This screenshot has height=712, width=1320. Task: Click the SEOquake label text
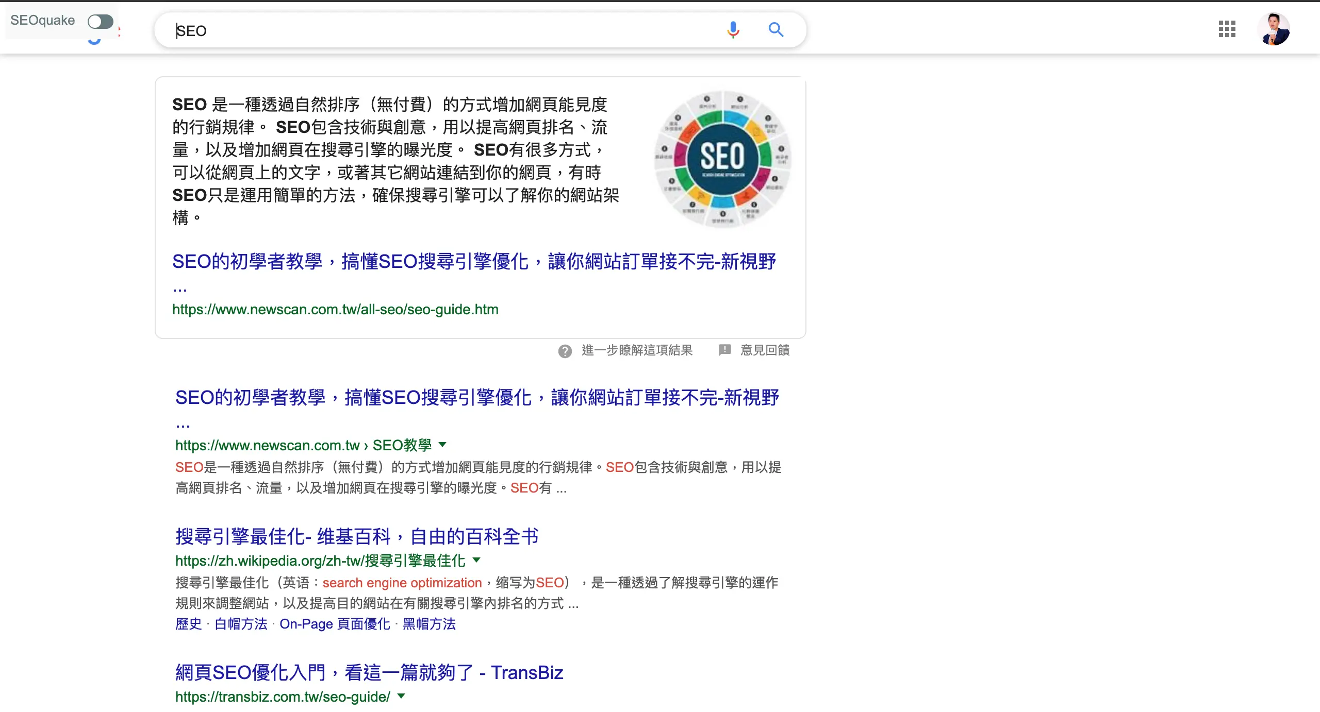[x=43, y=21]
